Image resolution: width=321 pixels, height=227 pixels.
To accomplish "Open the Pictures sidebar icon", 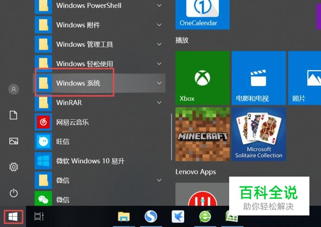I will (x=13, y=141).
